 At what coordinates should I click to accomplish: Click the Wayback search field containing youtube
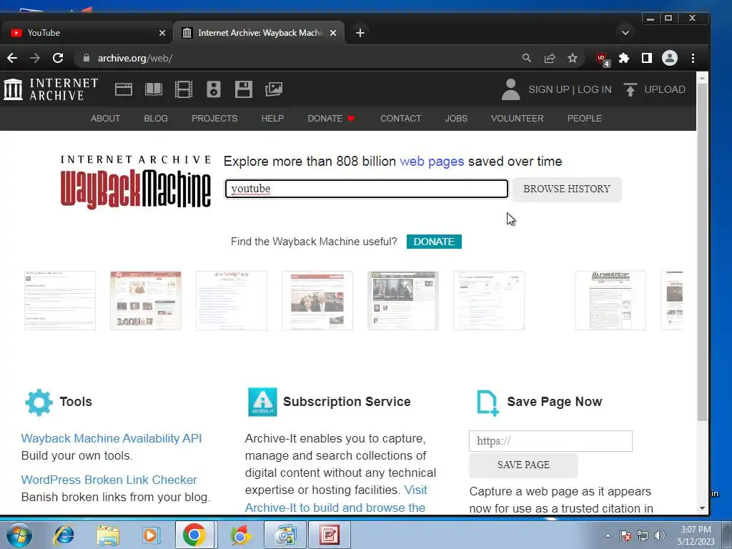367,189
